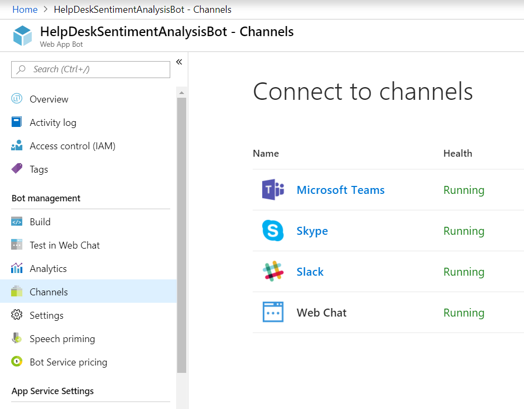Open the Activity log page
524x409 pixels.
click(x=53, y=123)
